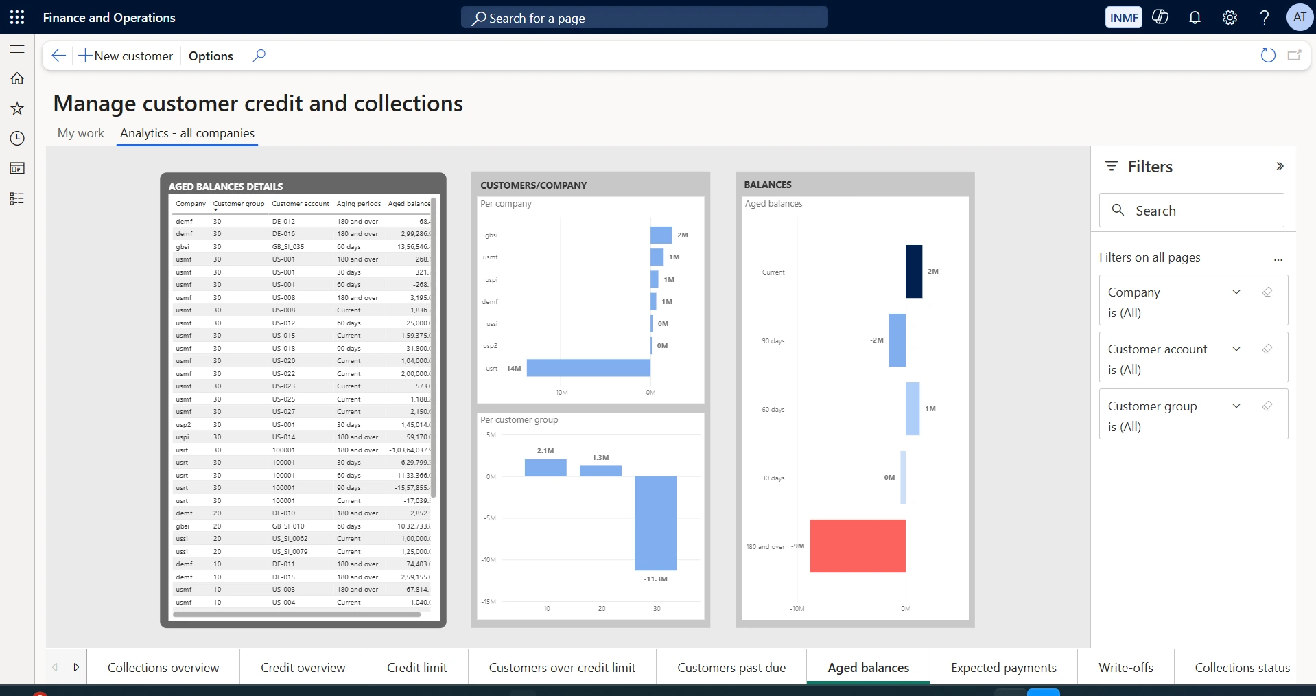Open the Help question mark
The height and width of the screenshot is (696, 1316).
(1264, 17)
